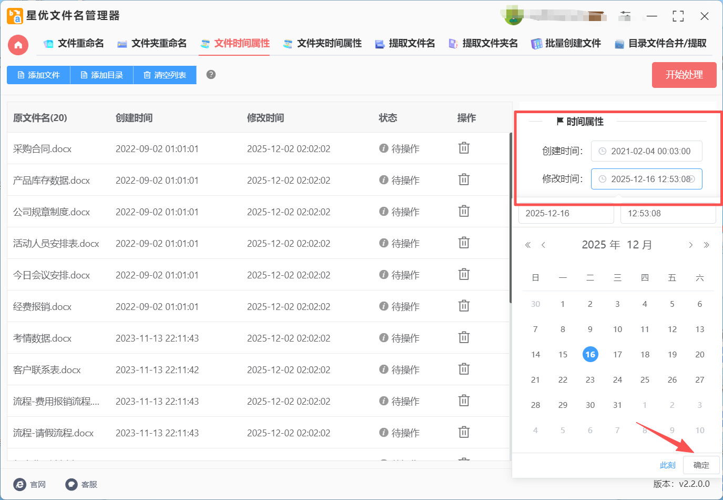The width and height of the screenshot is (723, 500).
Task: Clear the 修改时间 field value
Action: tap(692, 179)
